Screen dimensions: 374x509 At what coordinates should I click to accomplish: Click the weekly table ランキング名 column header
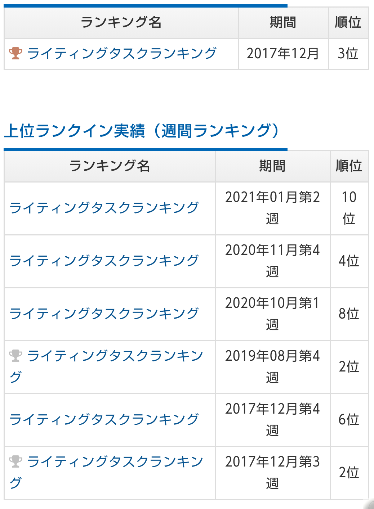[x=110, y=166]
